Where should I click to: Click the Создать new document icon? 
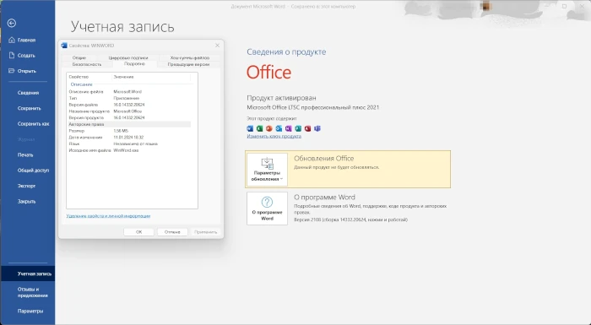click(12, 56)
